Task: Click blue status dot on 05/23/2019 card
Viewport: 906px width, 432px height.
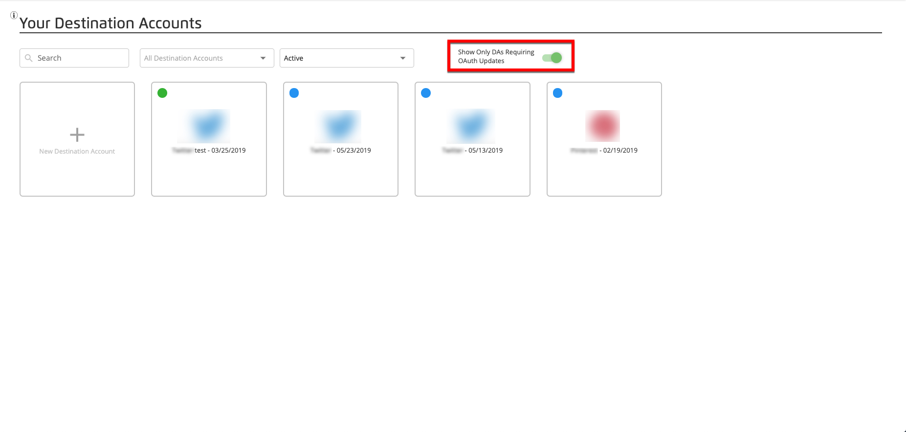Action: click(x=294, y=93)
